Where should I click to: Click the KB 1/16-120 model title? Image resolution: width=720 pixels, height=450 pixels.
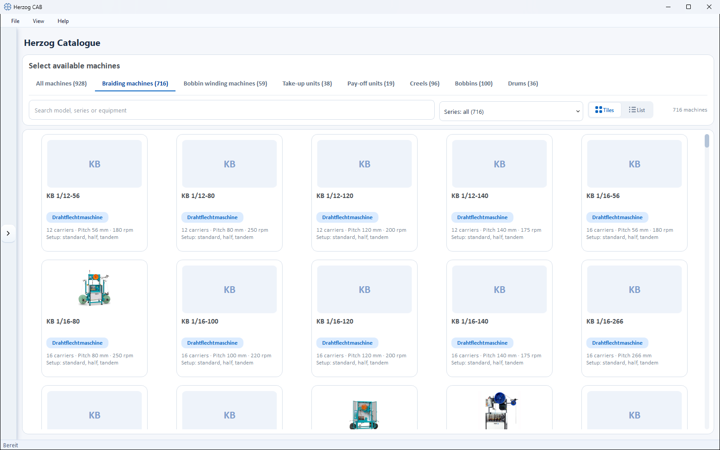[x=335, y=321]
